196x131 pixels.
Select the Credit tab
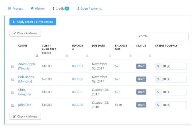point(61,8)
